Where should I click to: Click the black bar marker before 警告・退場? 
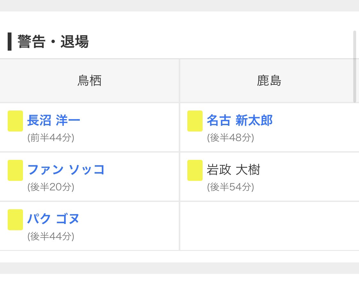pos(10,42)
